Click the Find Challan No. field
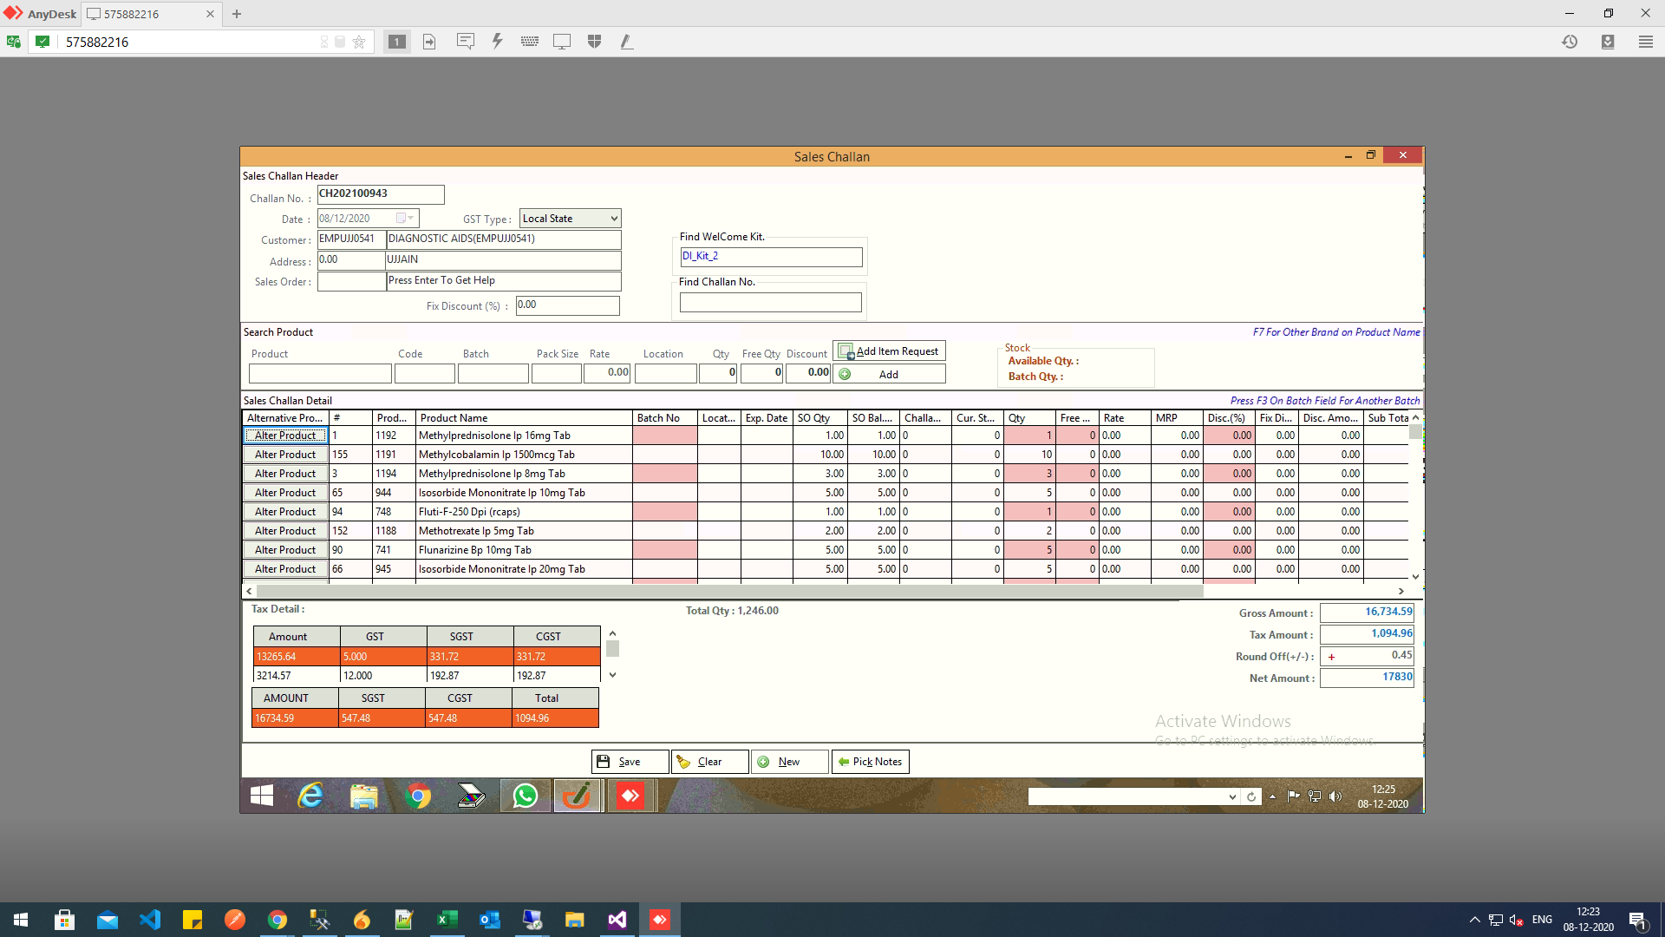 coord(770,302)
